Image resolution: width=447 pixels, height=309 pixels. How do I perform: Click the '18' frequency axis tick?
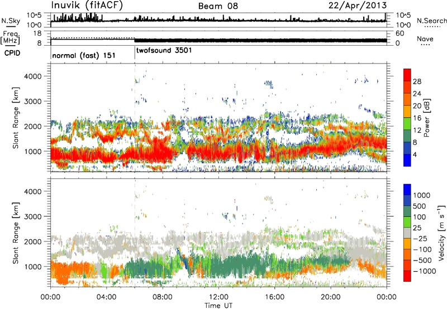coord(37,33)
